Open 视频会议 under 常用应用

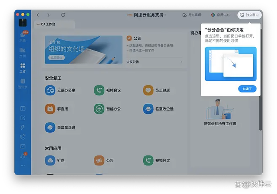[x=156, y=160]
